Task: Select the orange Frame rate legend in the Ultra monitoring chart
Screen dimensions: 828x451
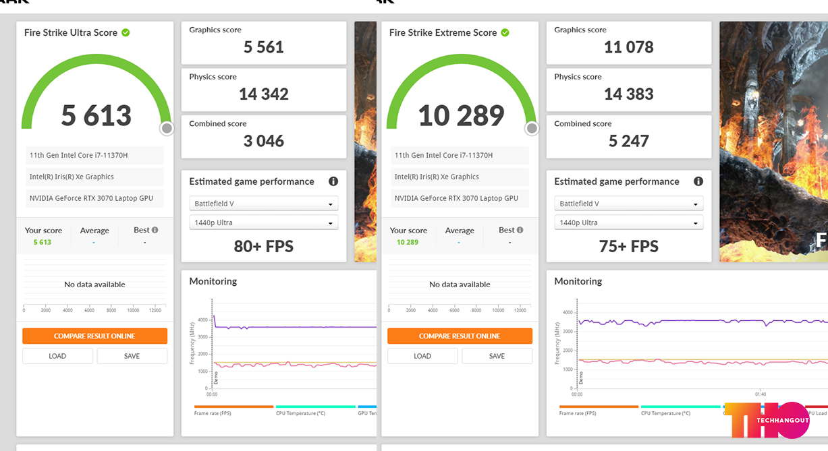Action: pyautogui.click(x=233, y=410)
